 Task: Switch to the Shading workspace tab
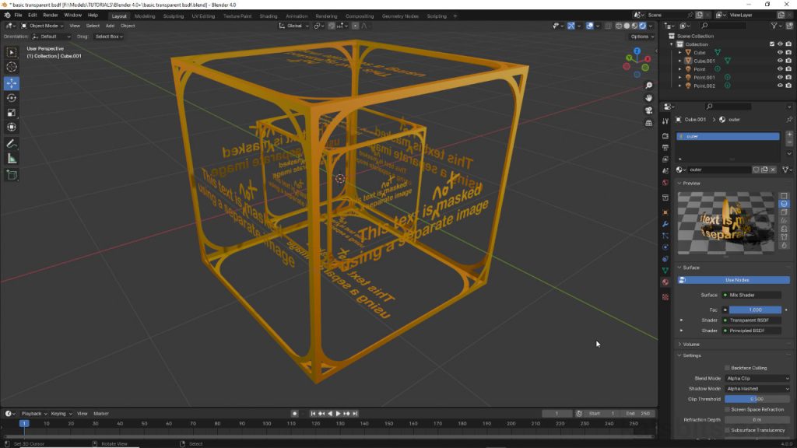[268, 16]
